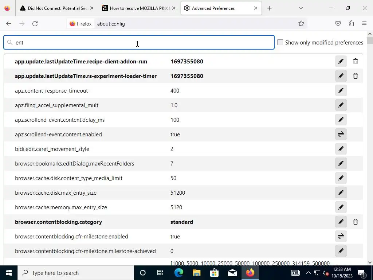Go back to previous page
The width and height of the screenshot is (373, 280).
coord(9,24)
